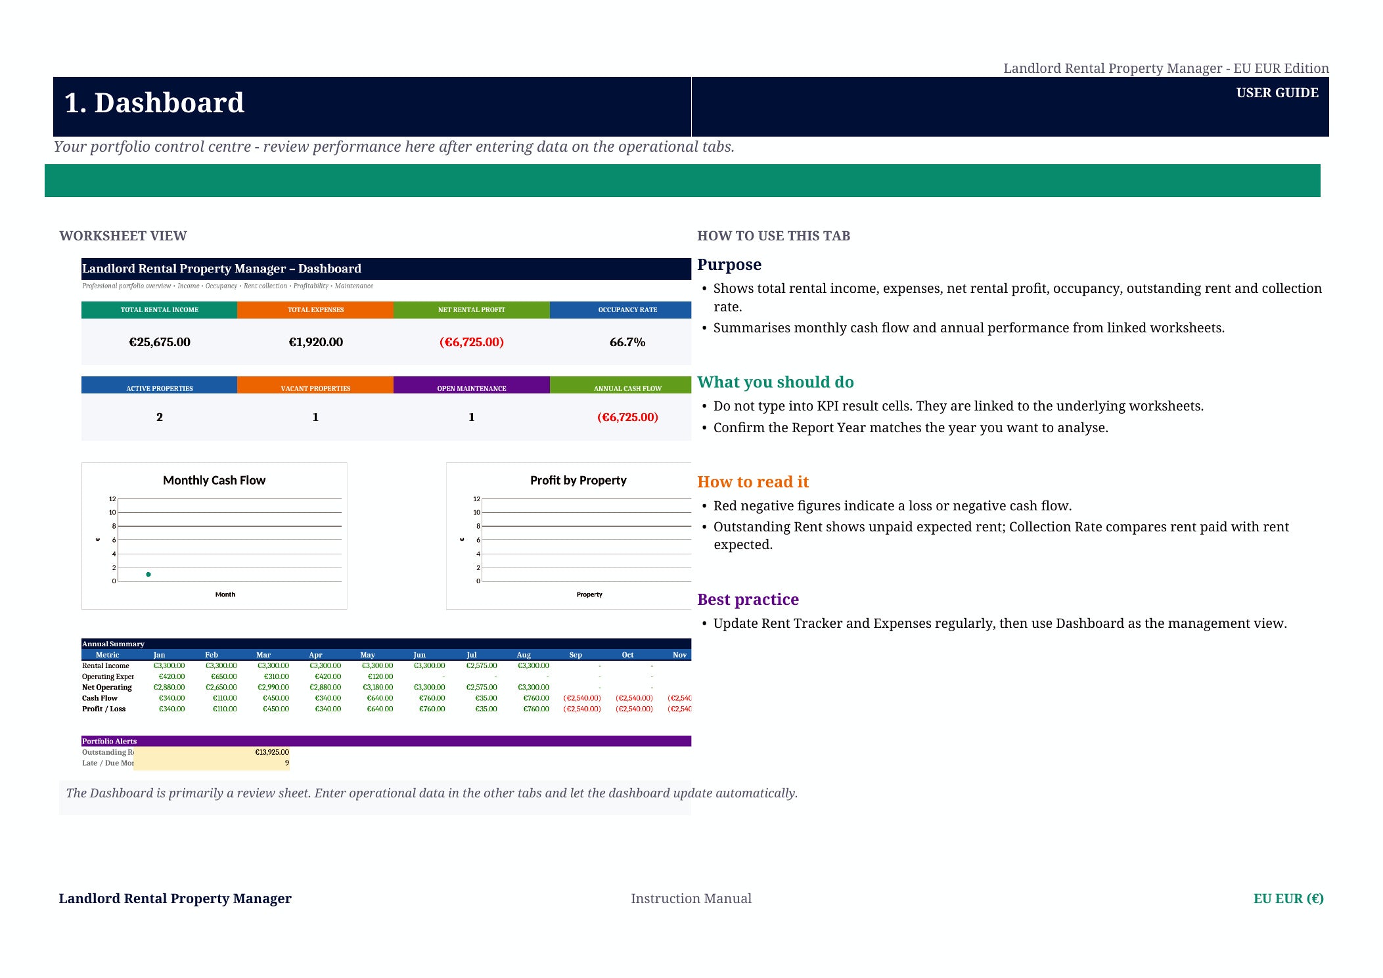Click the 'OCCUPANCY RATE' tile header
Viewport: 1383px width, 978px height.
click(x=621, y=310)
